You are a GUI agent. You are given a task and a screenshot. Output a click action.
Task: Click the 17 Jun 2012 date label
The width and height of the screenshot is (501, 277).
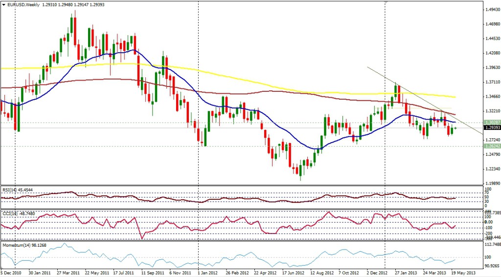(x=294, y=273)
